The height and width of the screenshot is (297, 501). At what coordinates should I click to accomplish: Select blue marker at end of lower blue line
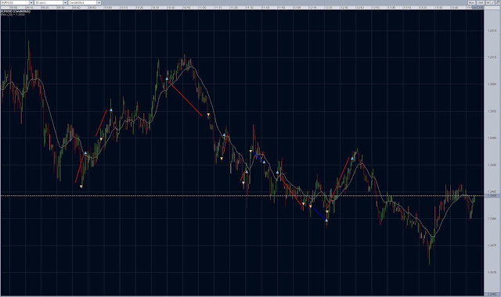pyautogui.click(x=326, y=220)
